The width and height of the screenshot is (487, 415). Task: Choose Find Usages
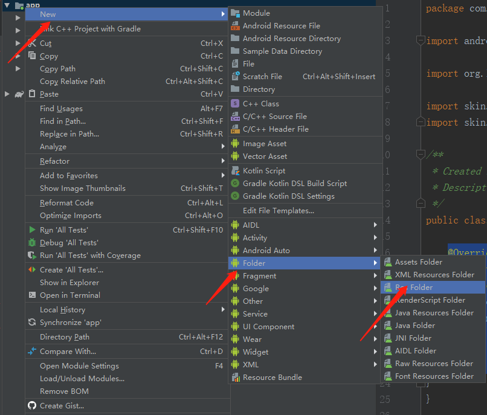coord(126,108)
